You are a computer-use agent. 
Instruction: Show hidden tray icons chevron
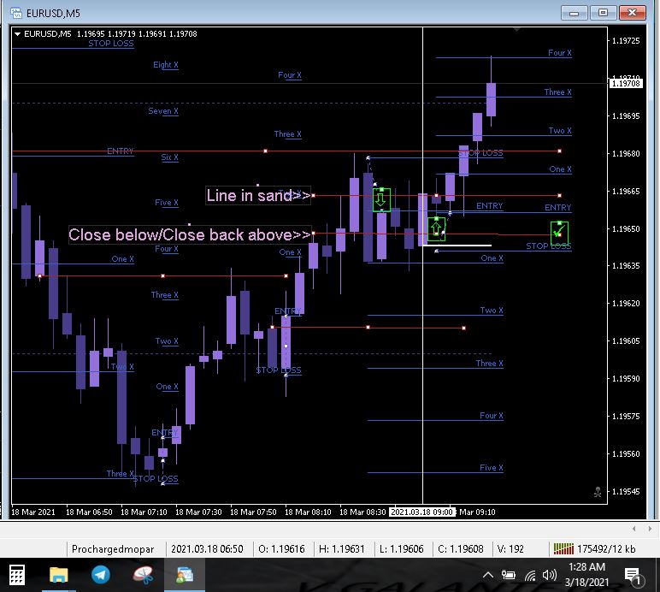(x=488, y=575)
